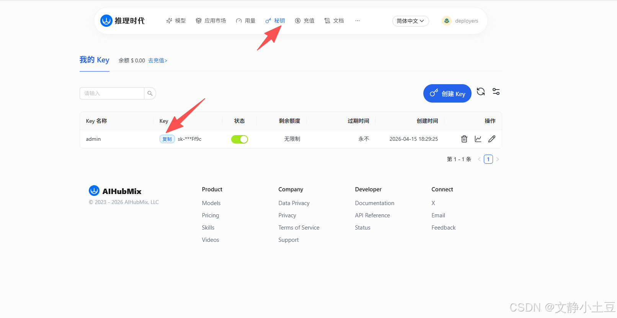617x318 pixels.
Task: Open the 应用市场 app market
Action: pos(211,21)
